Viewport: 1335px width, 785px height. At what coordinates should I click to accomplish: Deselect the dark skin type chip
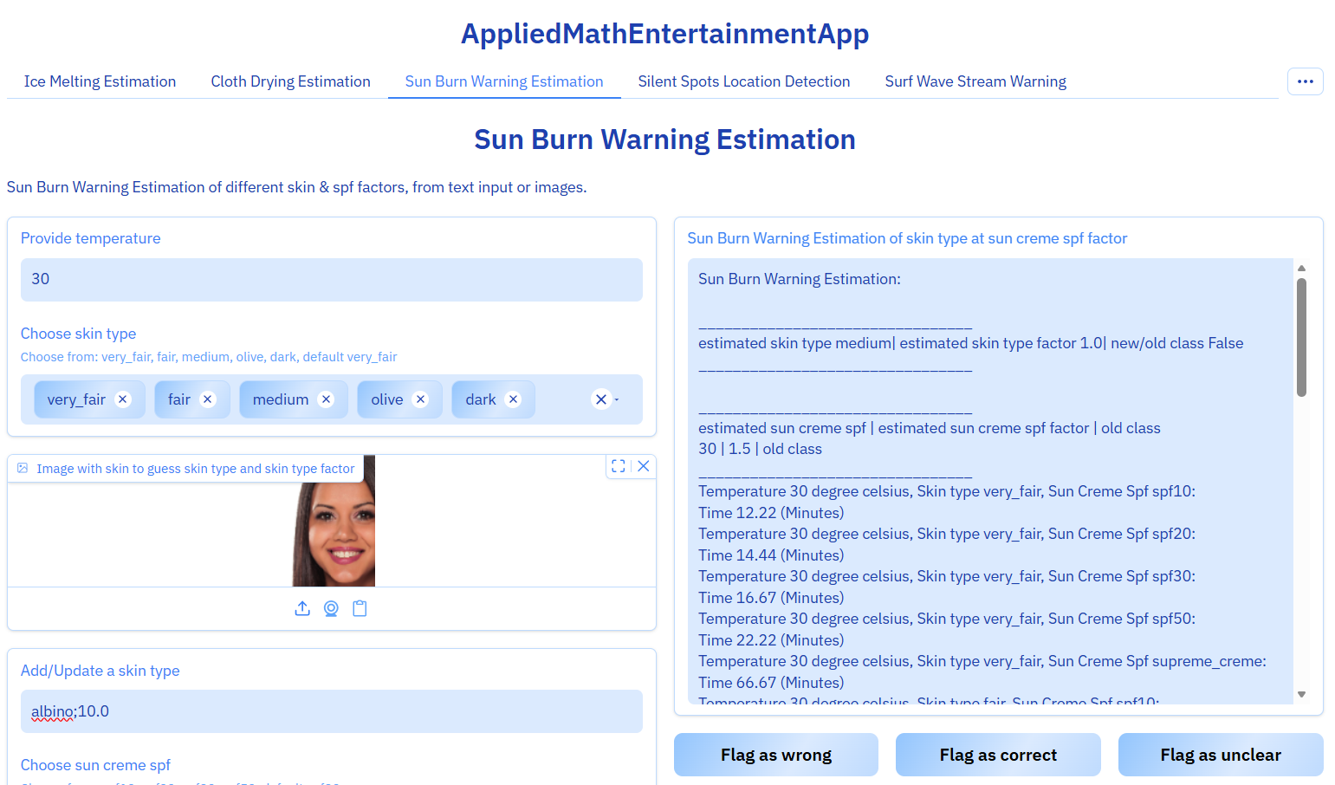(x=514, y=399)
